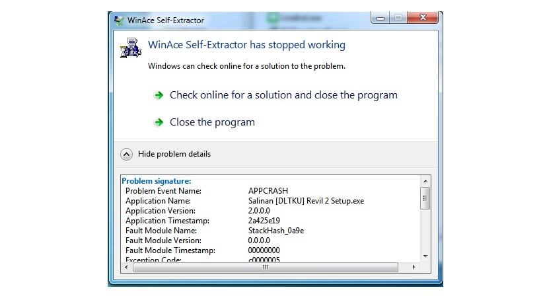Select timestamp value 2a425e19
The width and height of the screenshot is (541, 304).
[264, 221]
